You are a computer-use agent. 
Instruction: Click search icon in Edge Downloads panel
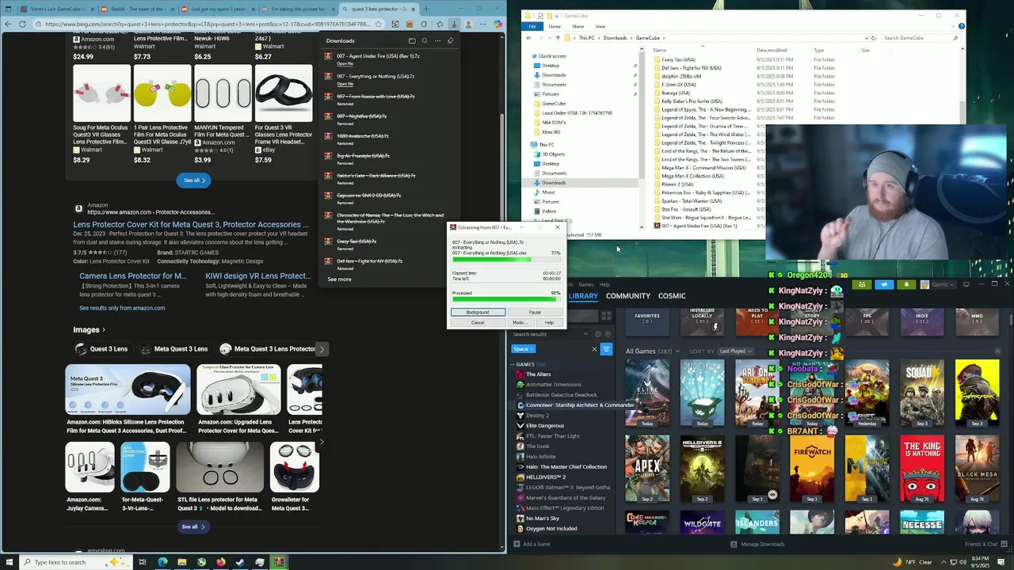coord(425,40)
